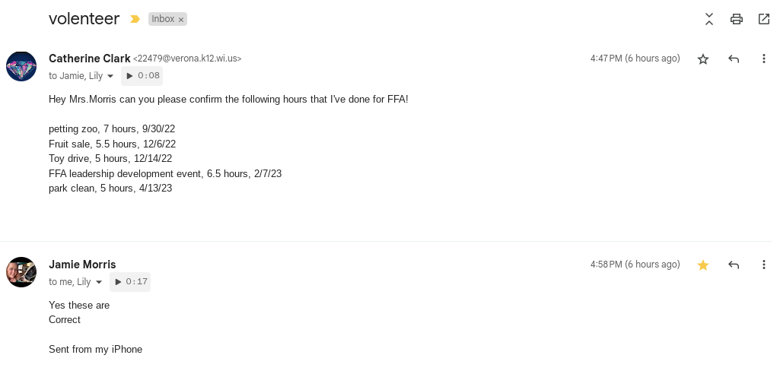The image size is (780, 374).
Task: Click sender name Jamie Morris
Action: pos(82,265)
